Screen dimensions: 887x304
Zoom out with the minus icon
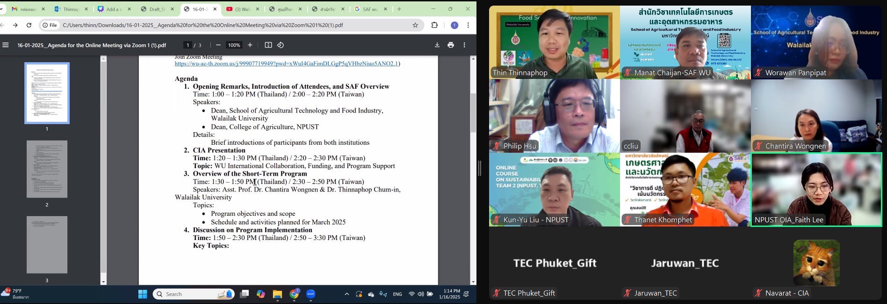pos(218,45)
